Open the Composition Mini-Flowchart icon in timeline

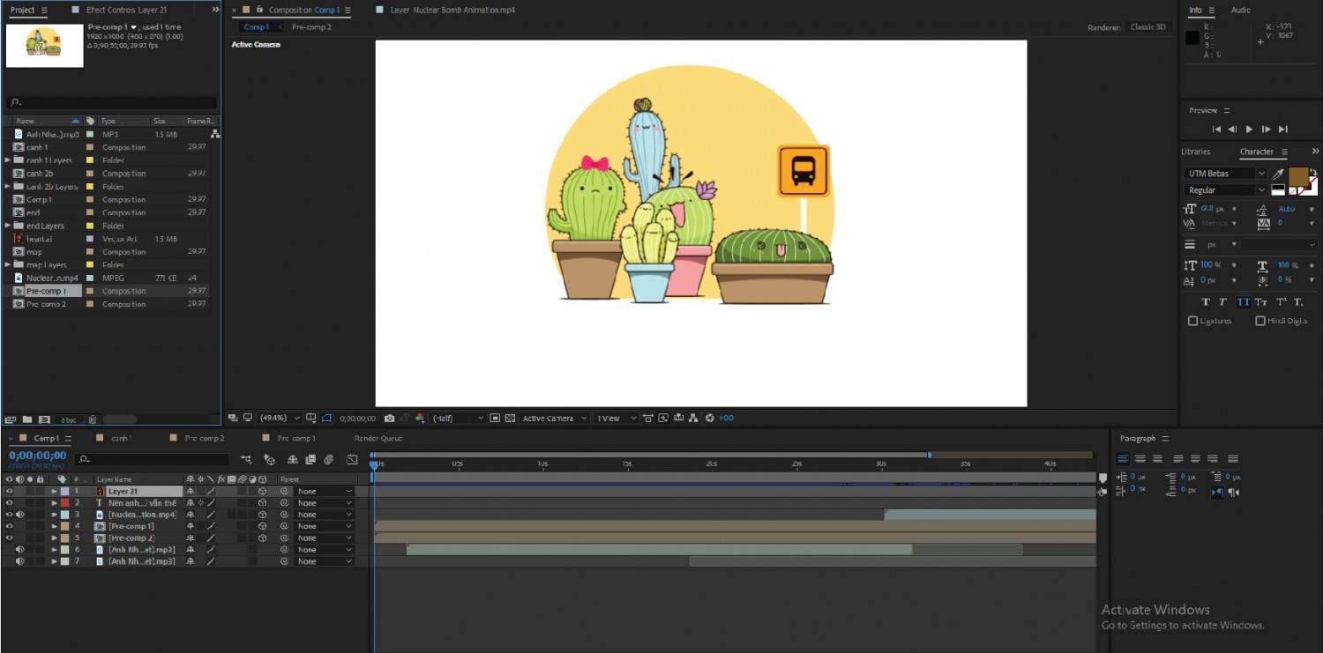pyautogui.click(x=246, y=459)
